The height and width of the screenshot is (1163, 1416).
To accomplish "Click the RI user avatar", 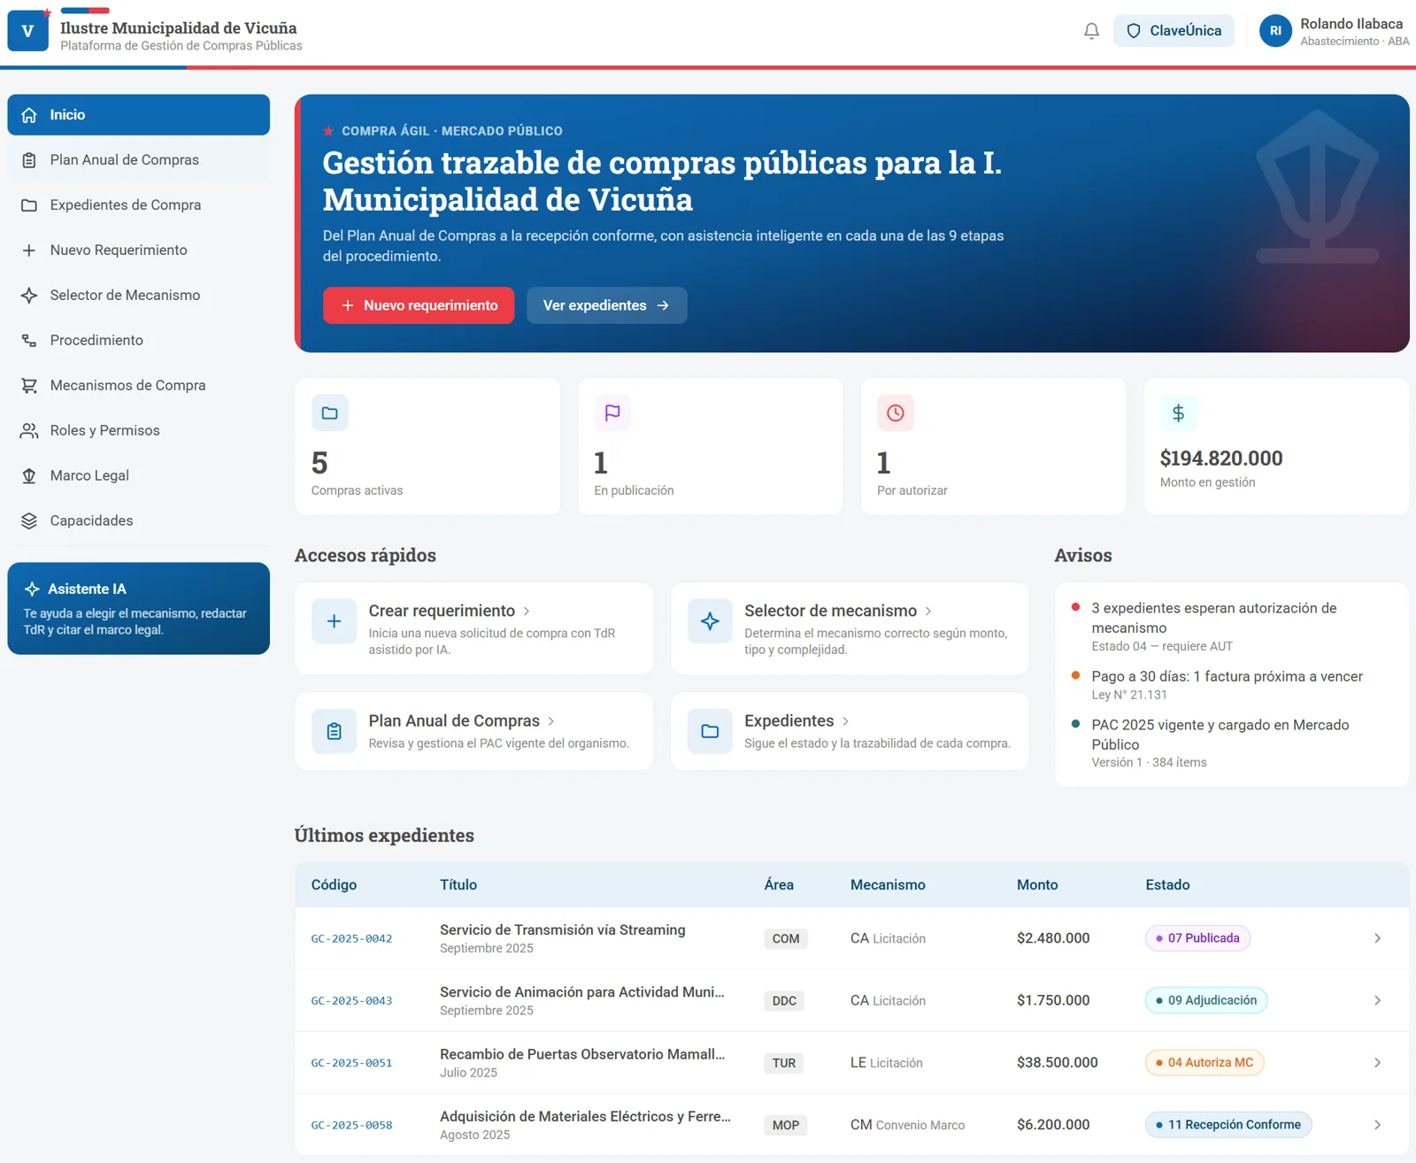I will coord(1275,31).
